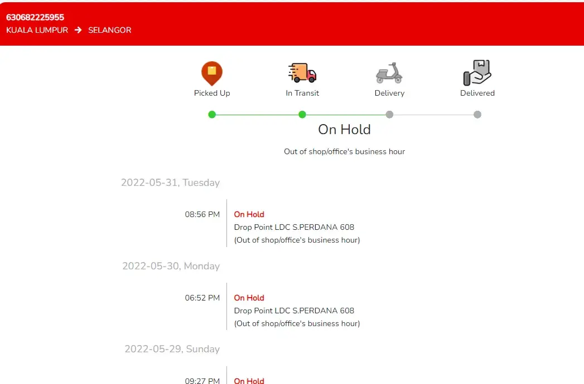Select tracking number 630682225955
584x384 pixels.
coord(35,17)
